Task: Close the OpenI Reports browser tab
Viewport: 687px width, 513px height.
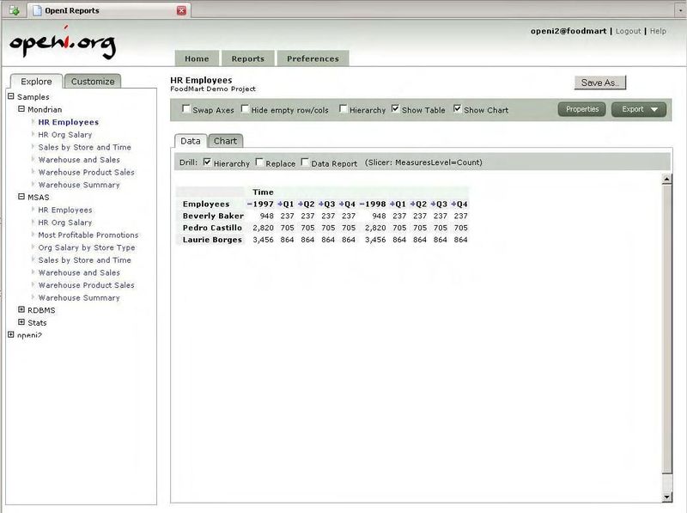Action: coord(181,10)
